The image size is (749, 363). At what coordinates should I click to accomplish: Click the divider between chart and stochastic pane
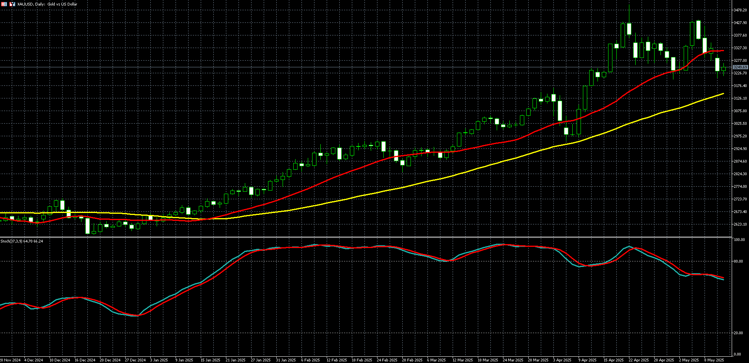tap(366, 237)
